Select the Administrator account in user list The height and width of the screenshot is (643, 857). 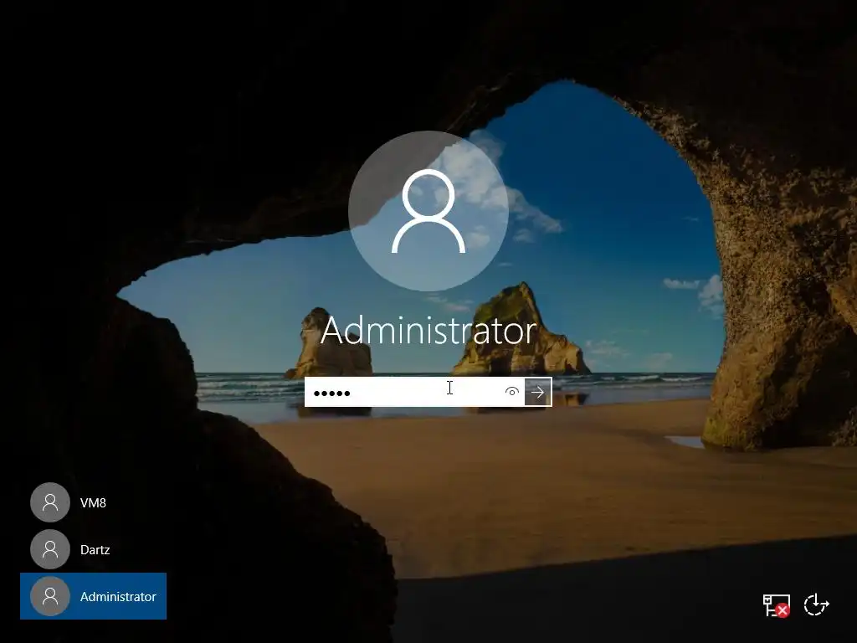point(93,596)
